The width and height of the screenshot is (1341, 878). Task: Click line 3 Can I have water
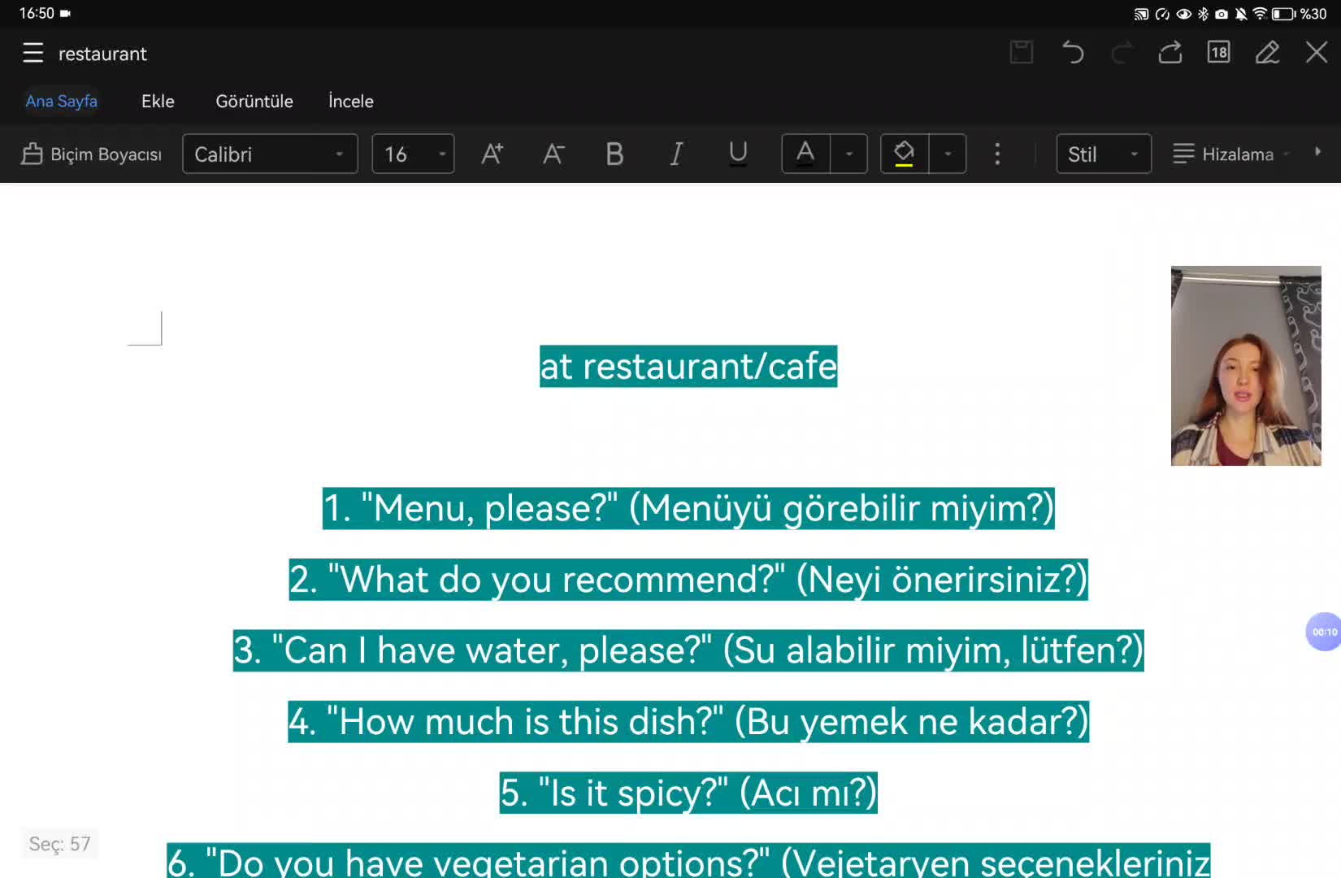pos(688,650)
